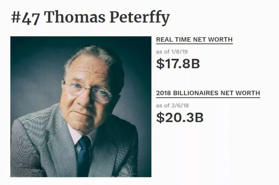Click the words 'REAL TIME' in first label

[x=172, y=40]
